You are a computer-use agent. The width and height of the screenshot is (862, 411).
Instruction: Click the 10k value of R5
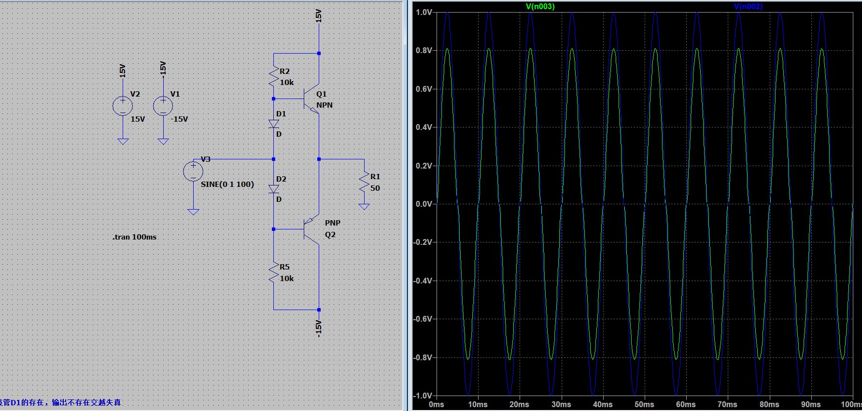(x=287, y=278)
